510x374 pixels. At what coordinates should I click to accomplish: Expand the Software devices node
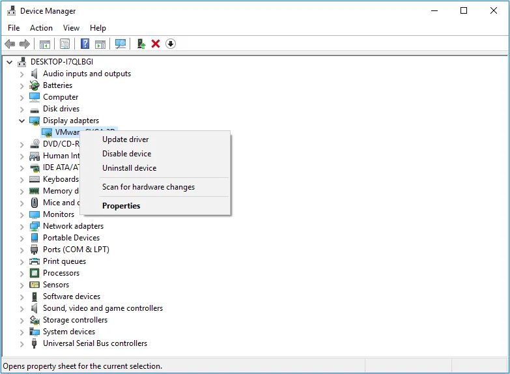[21, 297]
